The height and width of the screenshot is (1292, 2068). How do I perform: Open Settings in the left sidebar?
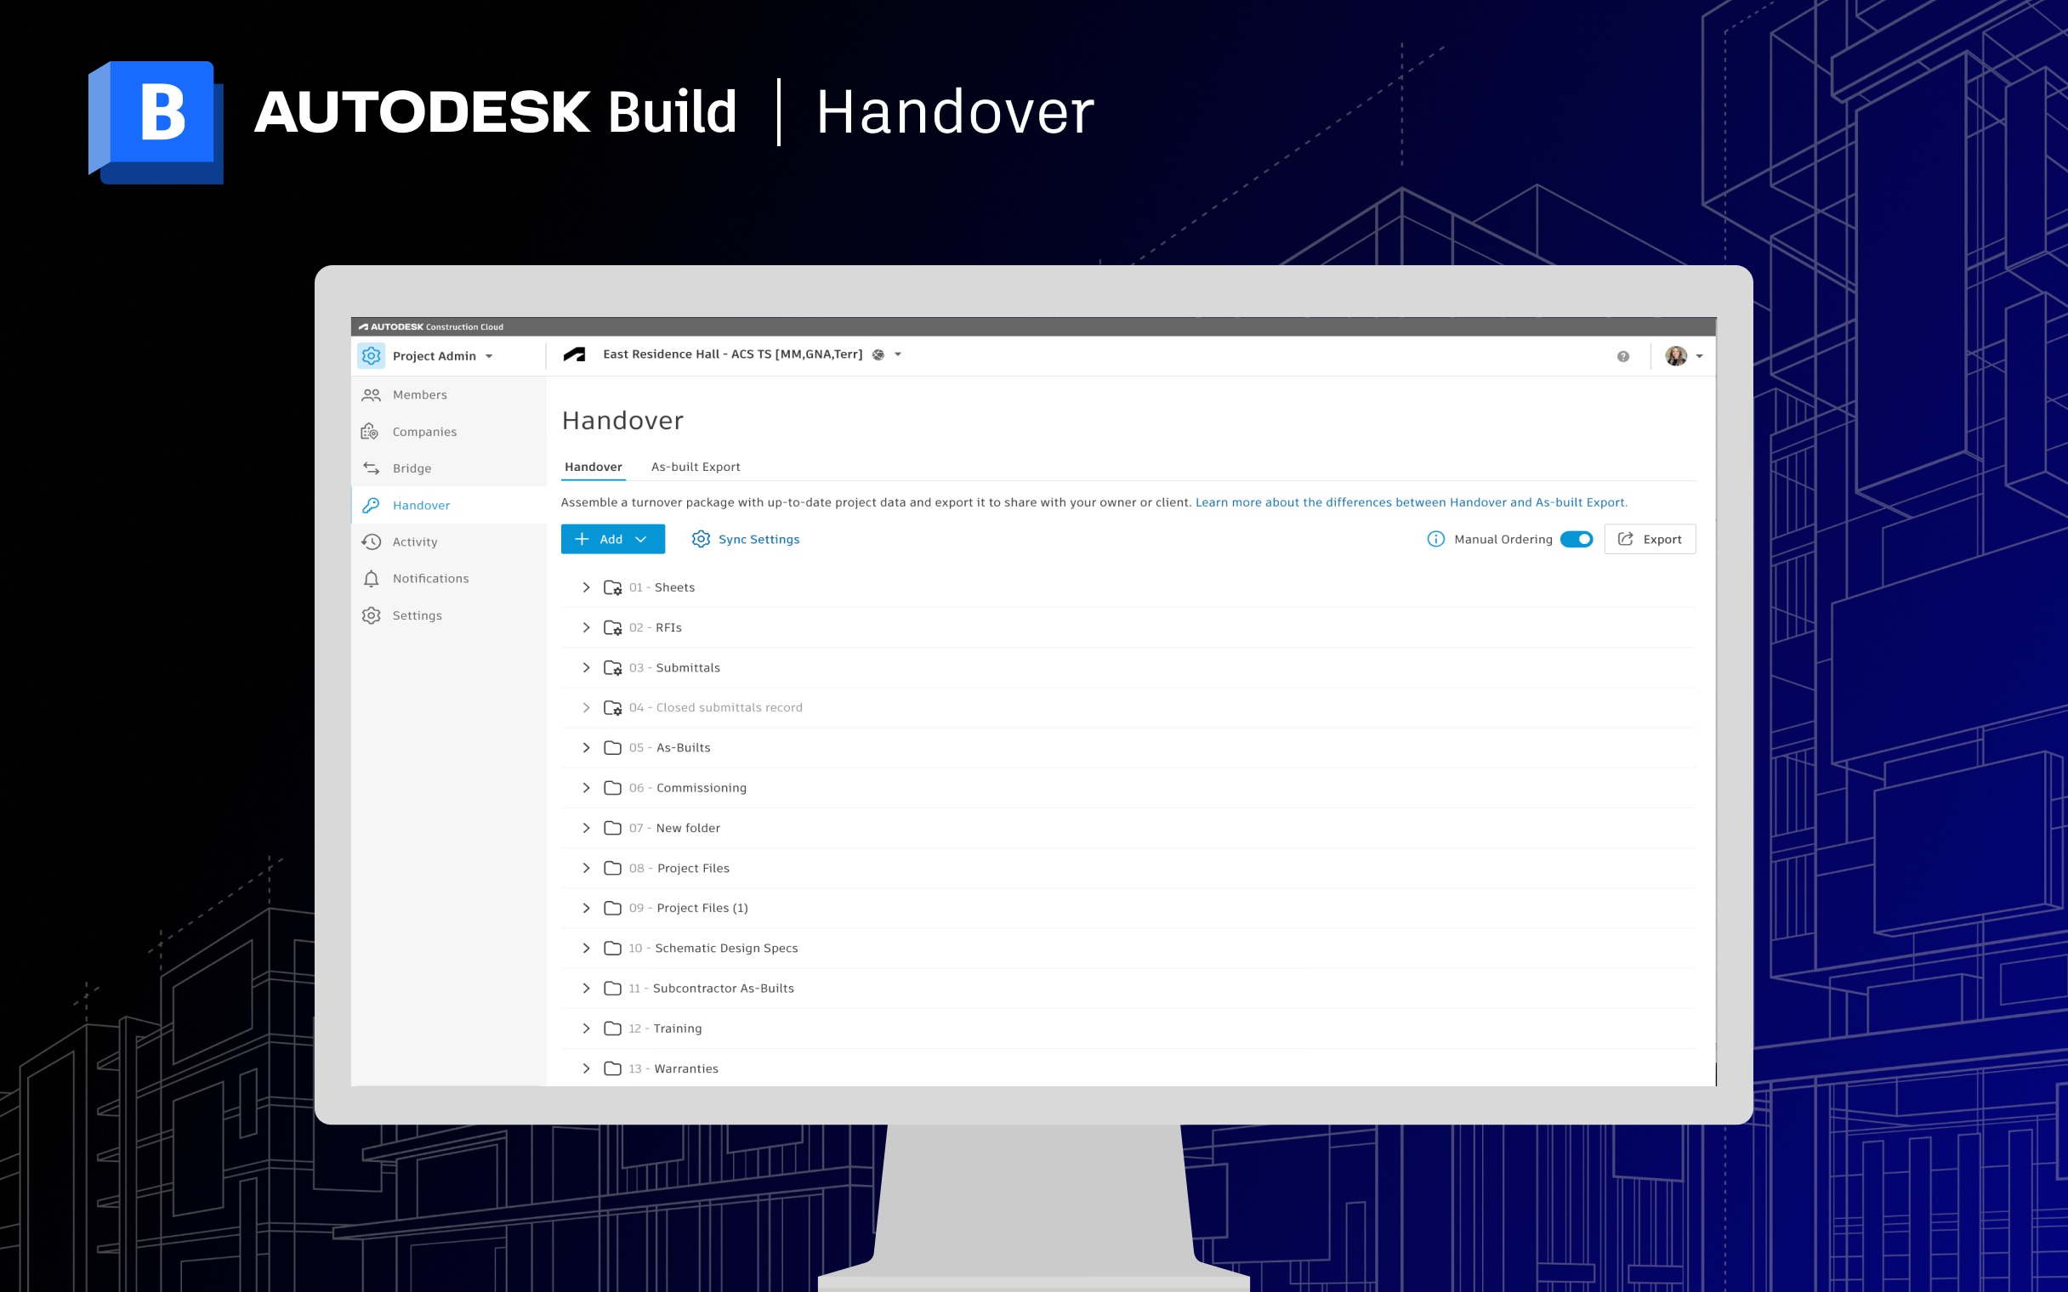tap(417, 615)
